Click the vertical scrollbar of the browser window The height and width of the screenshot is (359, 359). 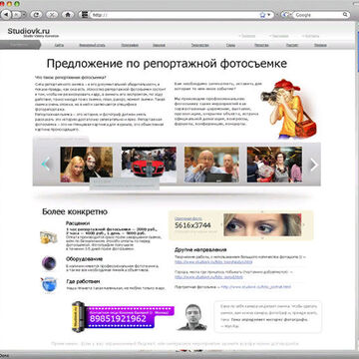click(x=357, y=186)
